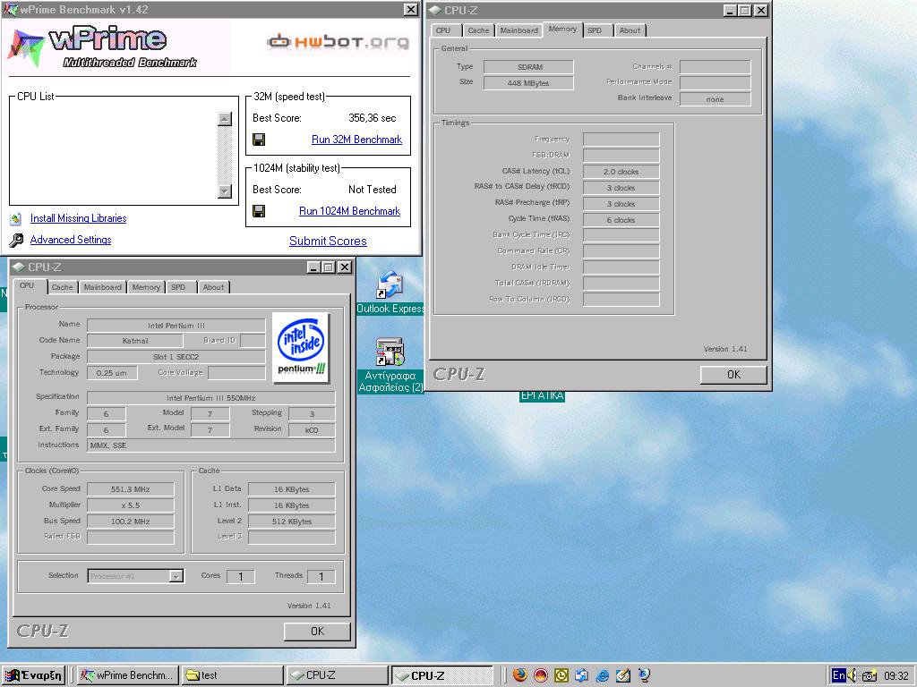This screenshot has width=917, height=687.
Task: Click the Bus Speed 100.2 MHz value
Action: 131,522
